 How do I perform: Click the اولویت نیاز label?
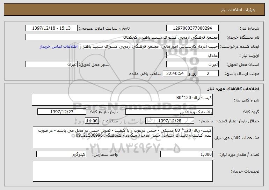click(x=249, y=56)
